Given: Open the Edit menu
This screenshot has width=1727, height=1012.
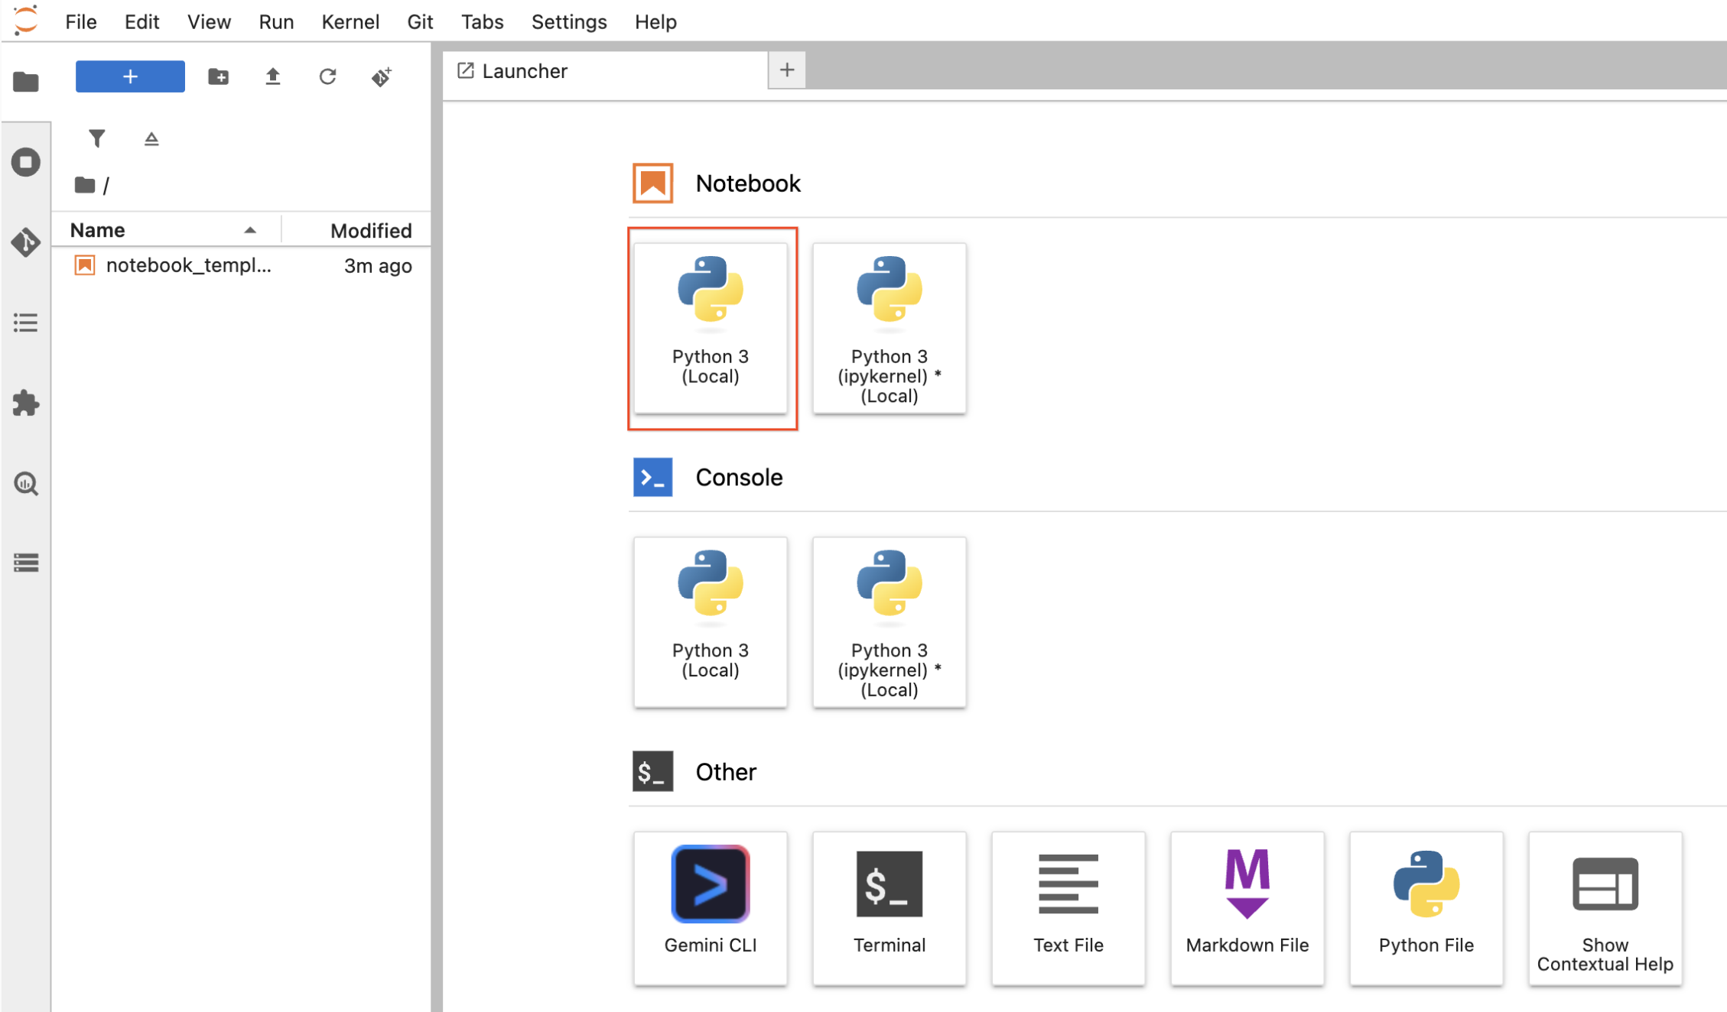Looking at the screenshot, I should 141,21.
